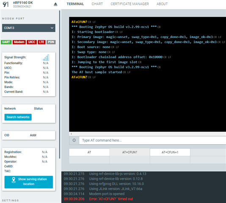Viewport: 226px width, 203px height.
Task: Click the TAC label
Action: [8, 171]
